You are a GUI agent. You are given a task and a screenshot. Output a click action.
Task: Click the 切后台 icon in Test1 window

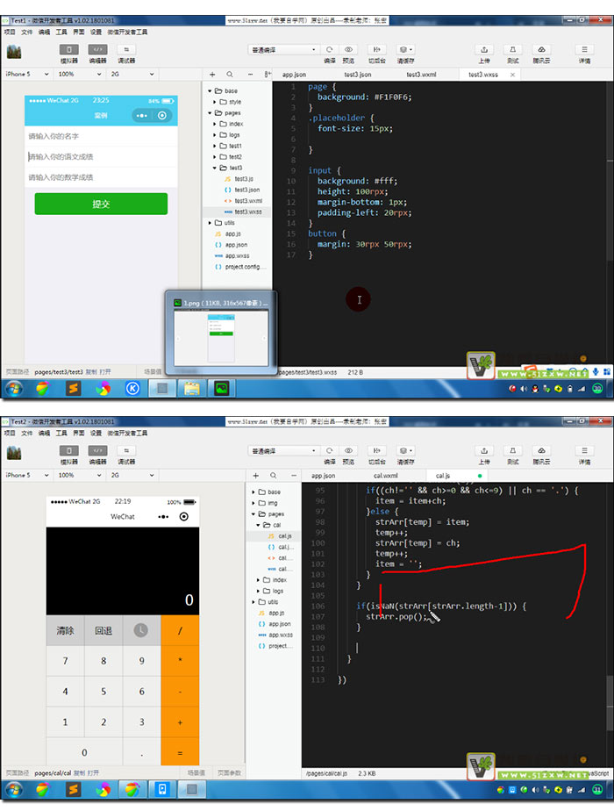pos(377,50)
